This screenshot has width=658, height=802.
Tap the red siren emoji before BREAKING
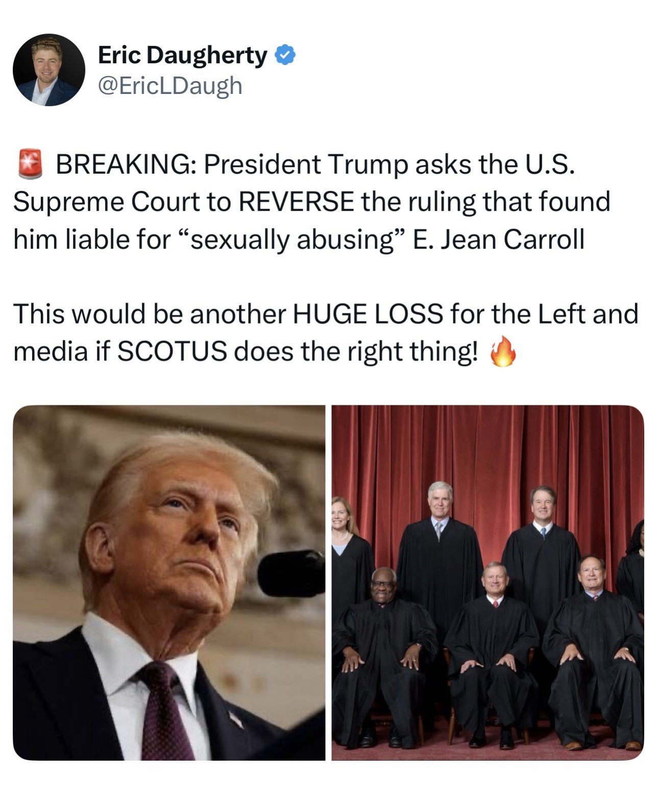click(31, 164)
